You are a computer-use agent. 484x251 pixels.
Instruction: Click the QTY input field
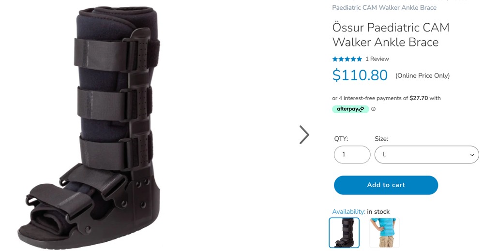pos(352,154)
